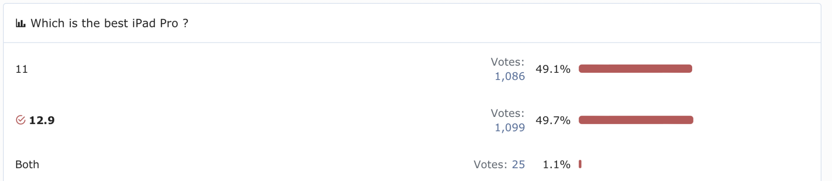Click 'Votes:' label above 1,086
The height and width of the screenshot is (181, 832).
(x=508, y=62)
